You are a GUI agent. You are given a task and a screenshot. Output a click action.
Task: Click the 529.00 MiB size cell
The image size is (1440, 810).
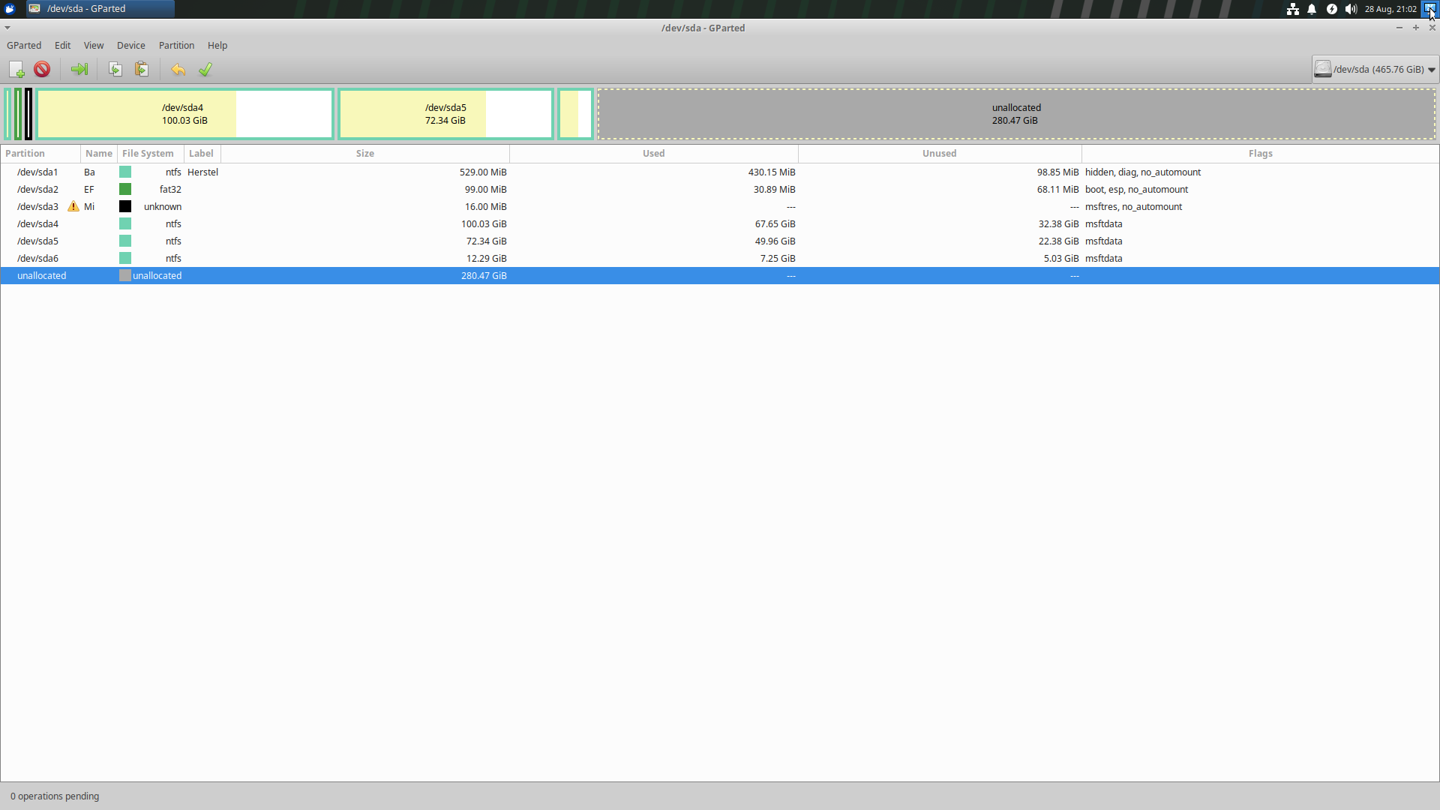coord(483,172)
